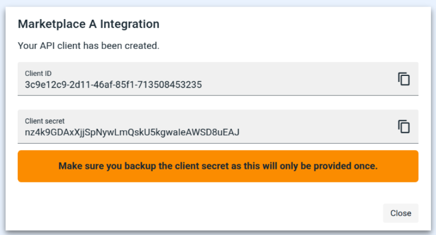This screenshot has width=436, height=235.
Task: Click the word 'Marketplace' in the heading
Action: [47, 24]
